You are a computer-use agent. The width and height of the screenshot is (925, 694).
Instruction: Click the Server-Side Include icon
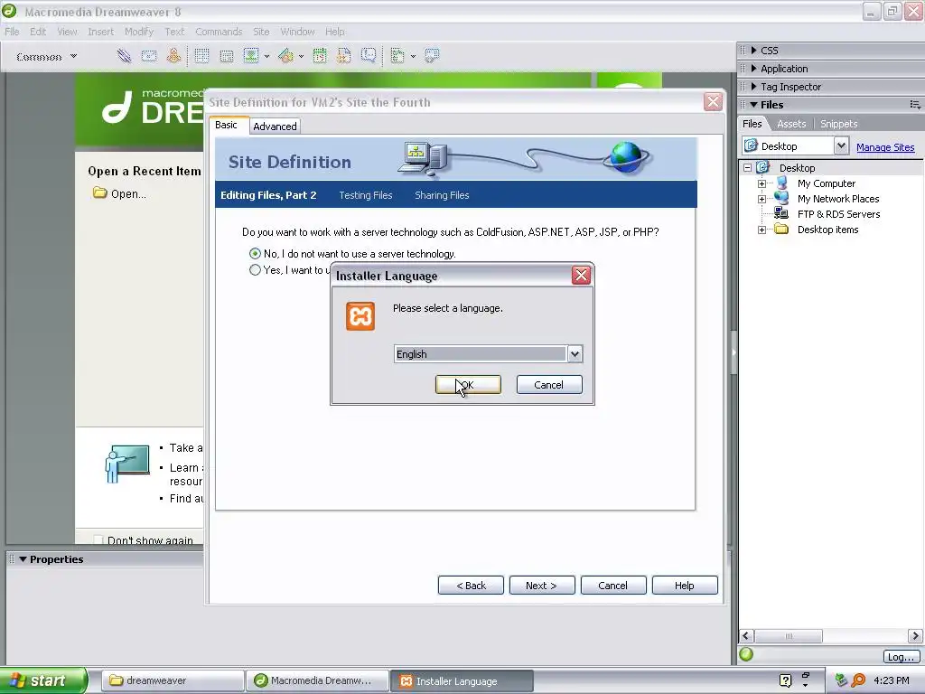click(343, 56)
